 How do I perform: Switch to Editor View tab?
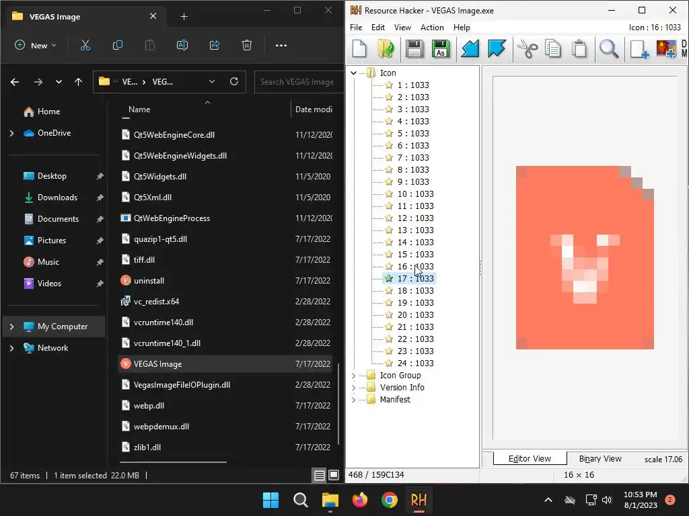[x=530, y=458]
